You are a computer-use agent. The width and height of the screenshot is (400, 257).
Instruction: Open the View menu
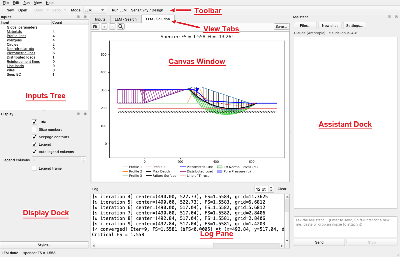(x=38, y=3)
